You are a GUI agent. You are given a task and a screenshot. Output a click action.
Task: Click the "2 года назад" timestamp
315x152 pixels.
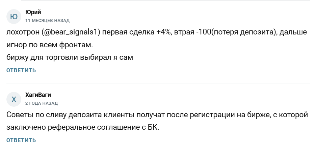point(42,103)
